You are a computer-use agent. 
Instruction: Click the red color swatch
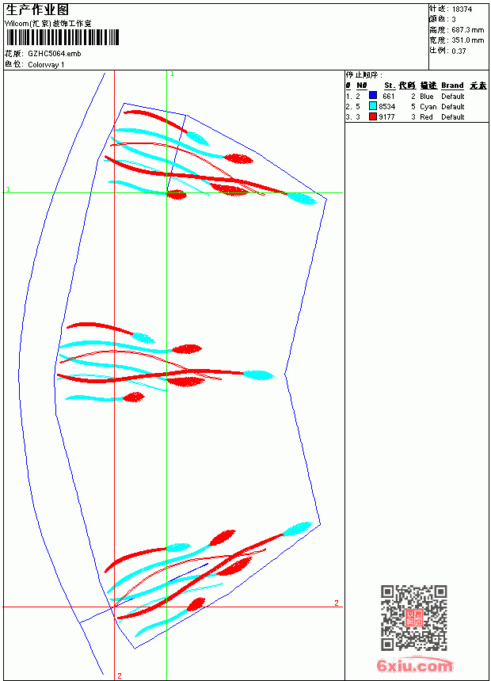(373, 116)
